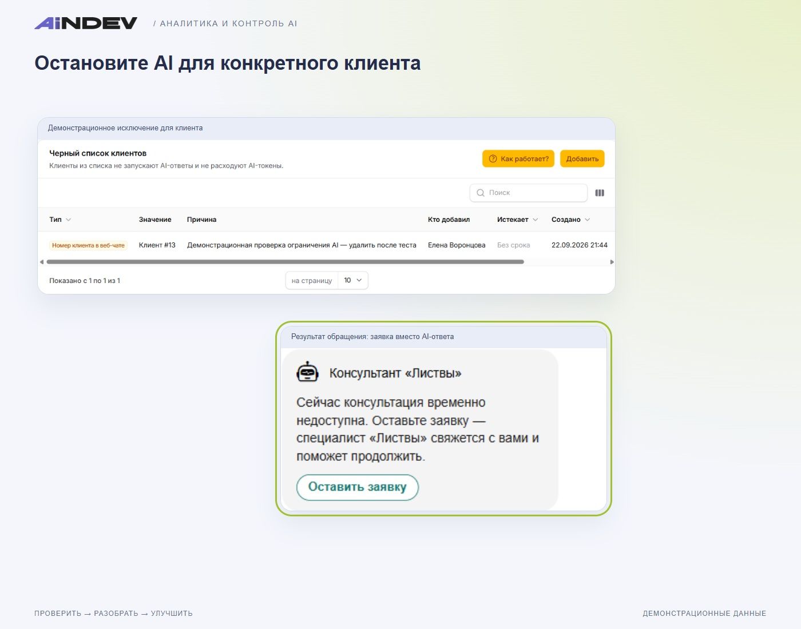Click the 'Значение' column header
Image resolution: width=801 pixels, height=629 pixels.
(x=155, y=220)
